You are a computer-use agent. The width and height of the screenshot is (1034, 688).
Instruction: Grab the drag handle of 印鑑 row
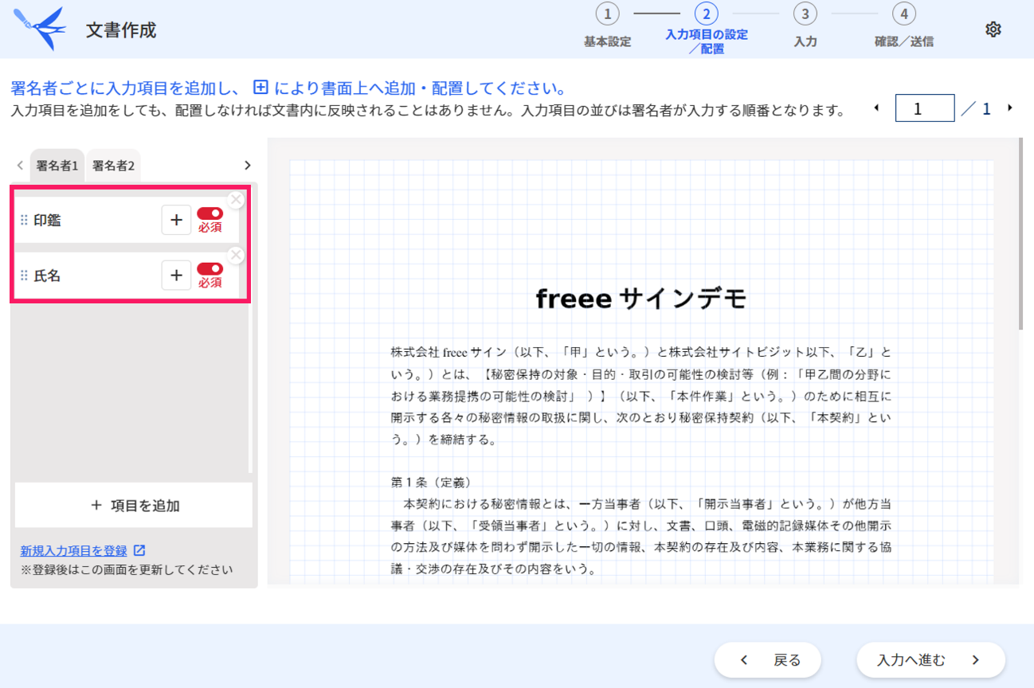pyautogui.click(x=24, y=221)
